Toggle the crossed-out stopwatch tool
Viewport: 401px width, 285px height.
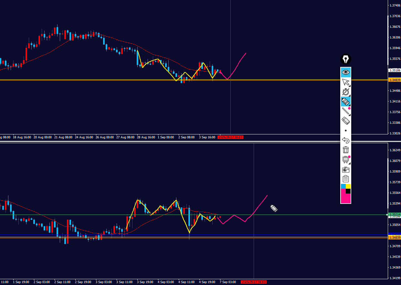click(x=346, y=92)
